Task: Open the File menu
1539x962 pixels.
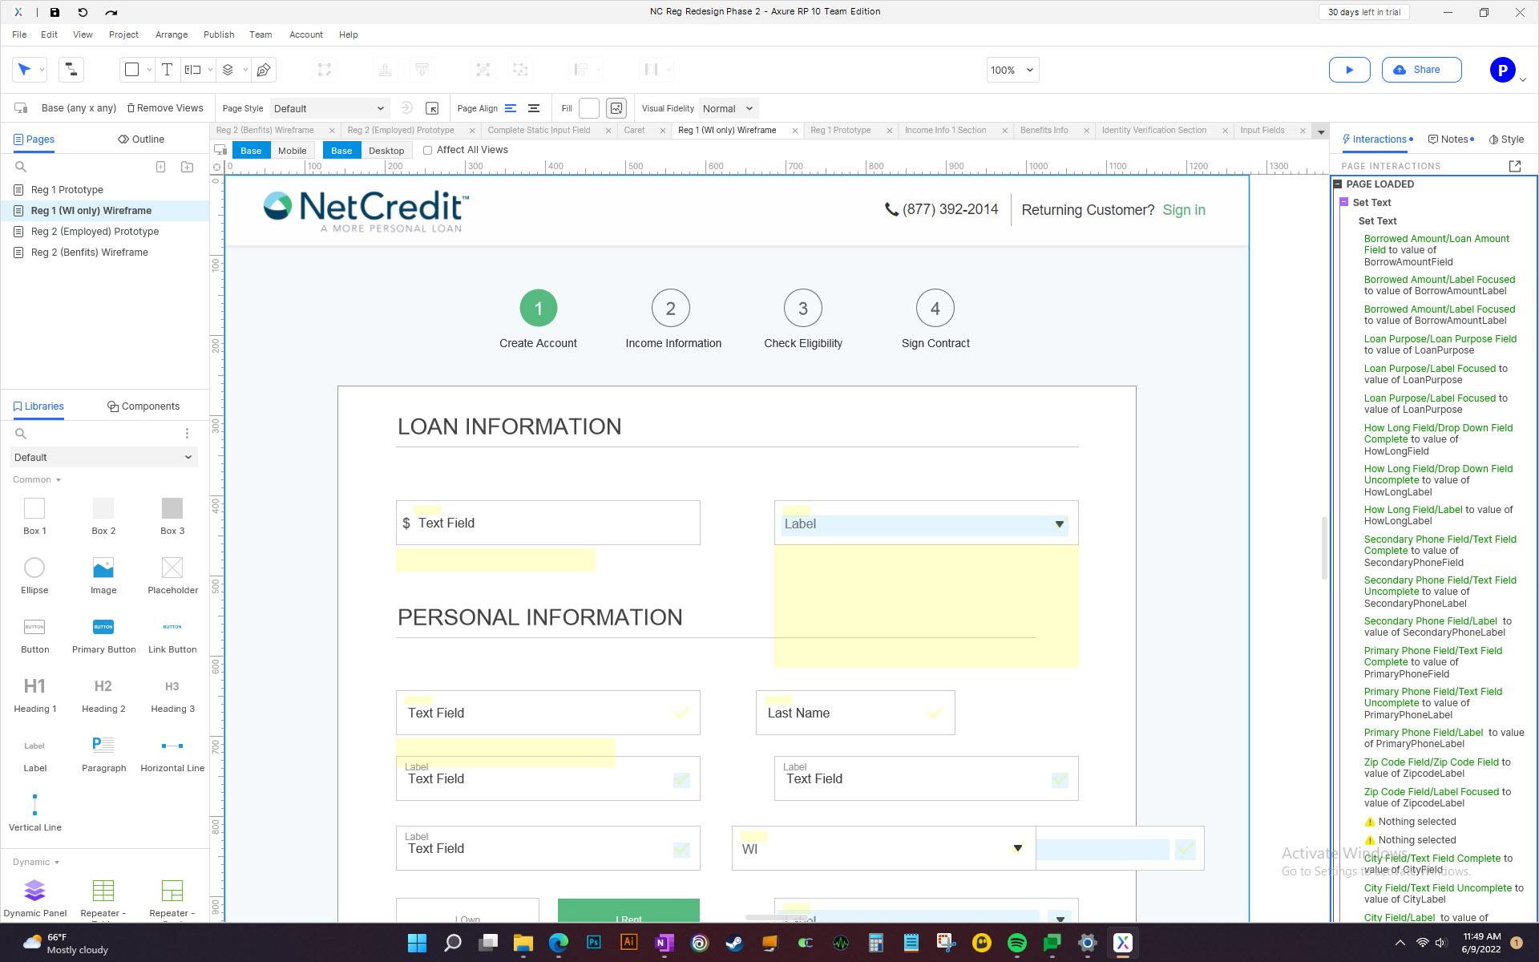Action: [x=19, y=34]
